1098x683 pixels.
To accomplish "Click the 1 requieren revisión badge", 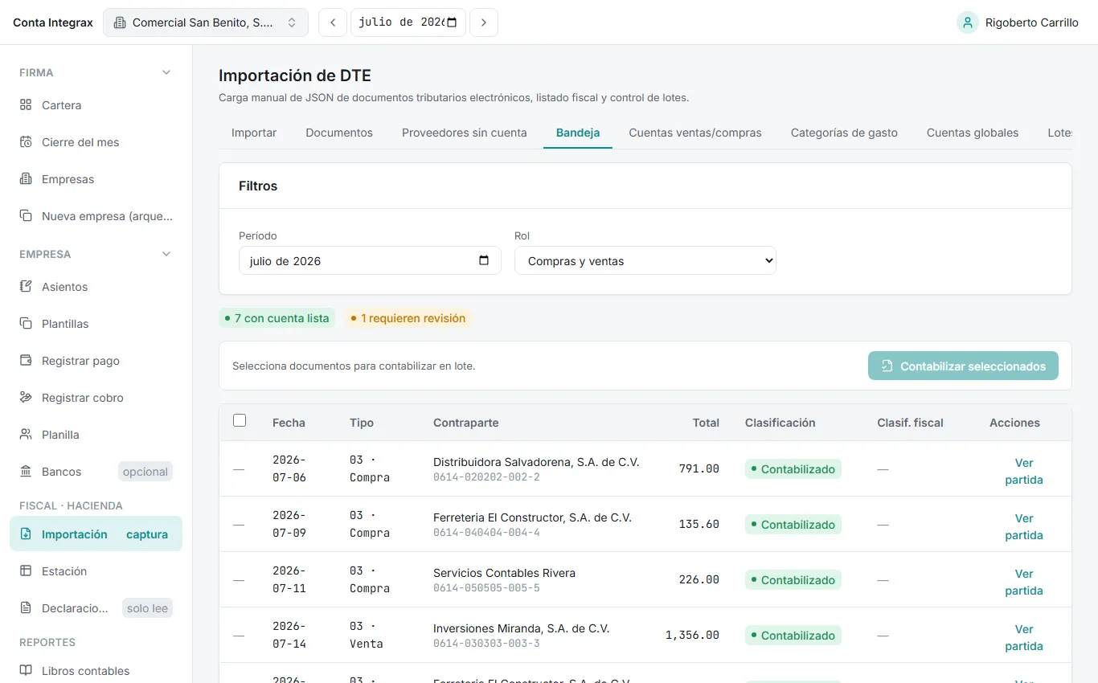I will tap(408, 318).
